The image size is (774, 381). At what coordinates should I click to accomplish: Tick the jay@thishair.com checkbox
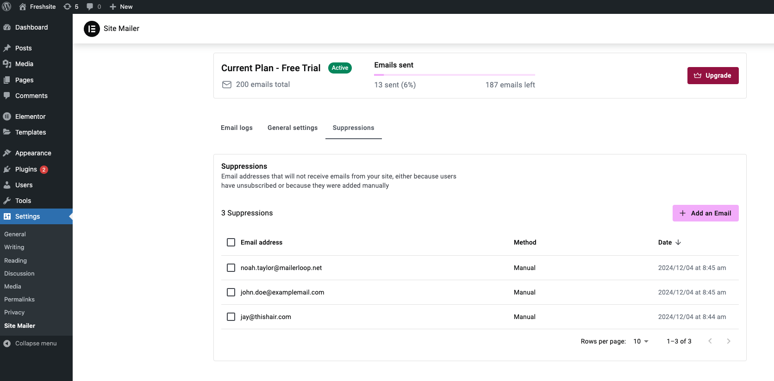pos(231,317)
